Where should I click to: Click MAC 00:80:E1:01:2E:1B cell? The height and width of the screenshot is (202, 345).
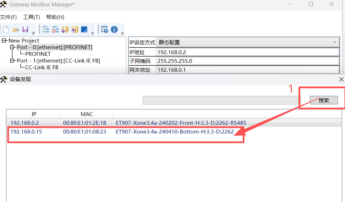[x=85, y=123]
